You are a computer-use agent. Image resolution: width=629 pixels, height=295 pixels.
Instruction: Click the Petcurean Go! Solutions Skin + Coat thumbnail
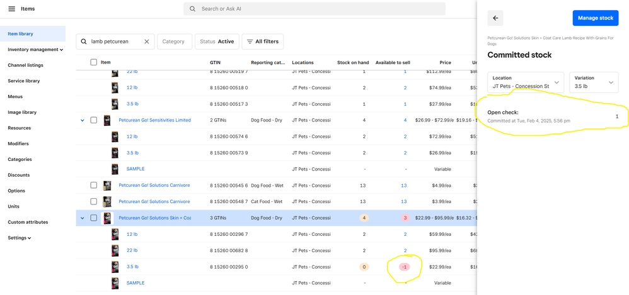click(x=107, y=218)
